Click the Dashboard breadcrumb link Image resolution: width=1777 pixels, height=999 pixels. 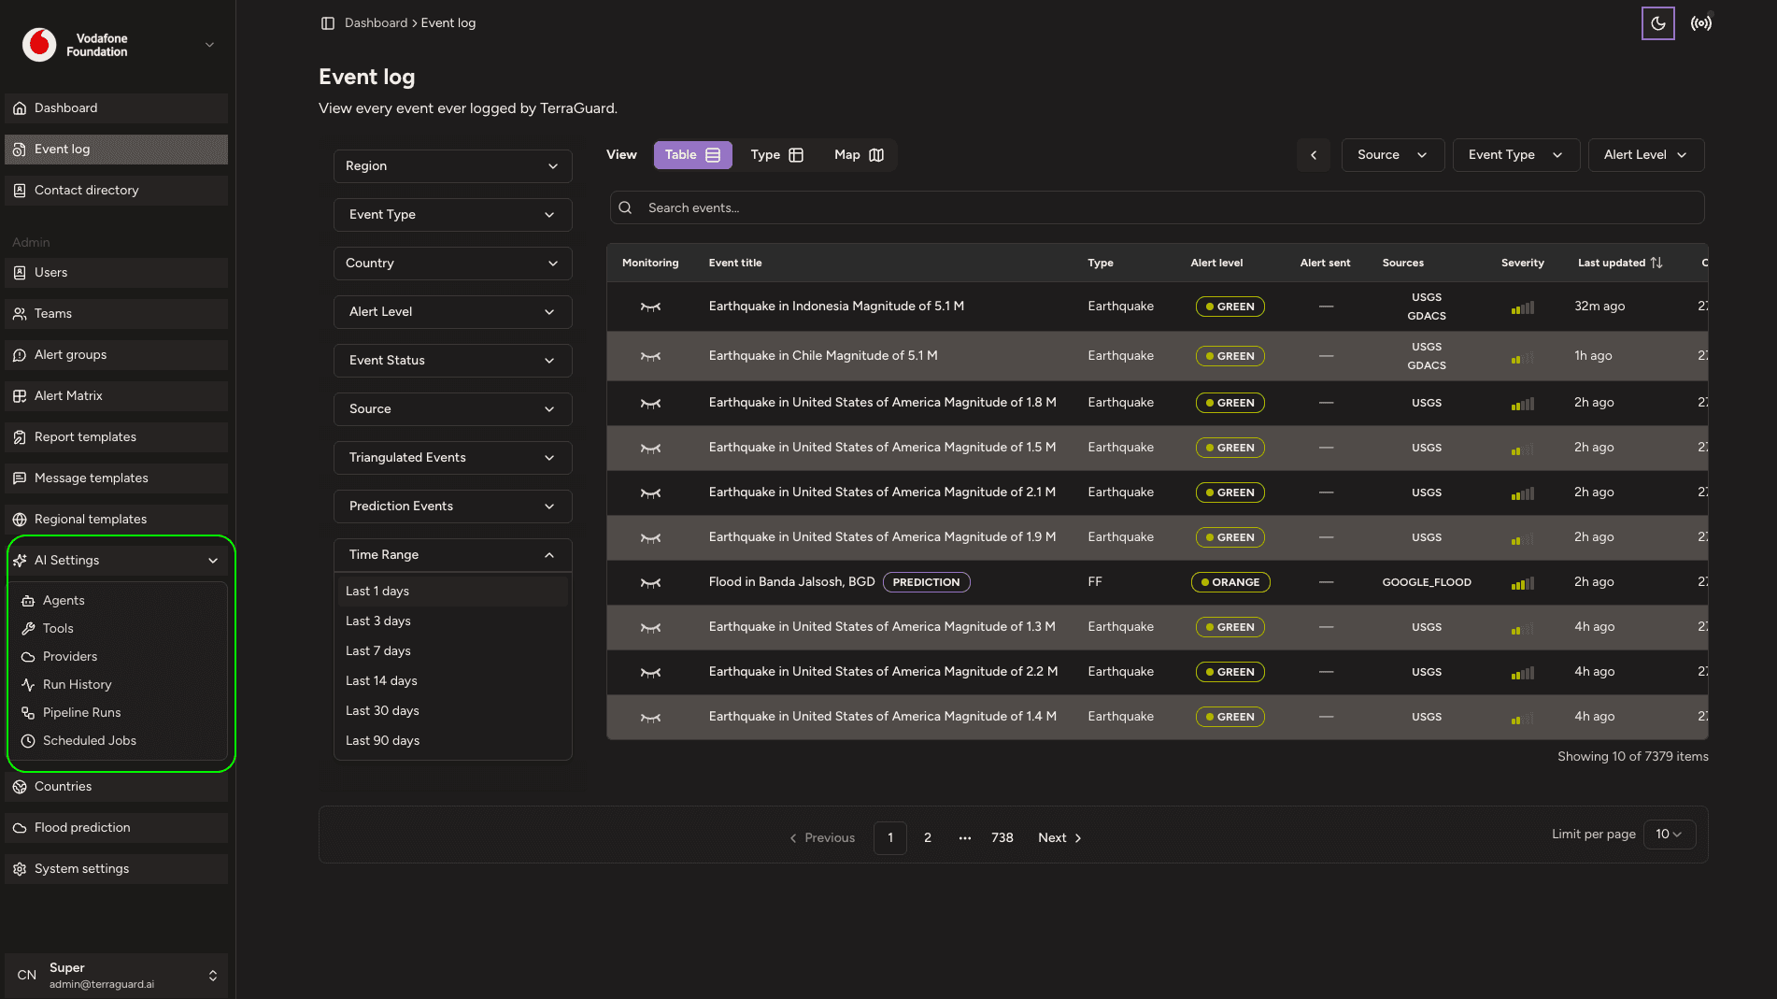coord(376,23)
